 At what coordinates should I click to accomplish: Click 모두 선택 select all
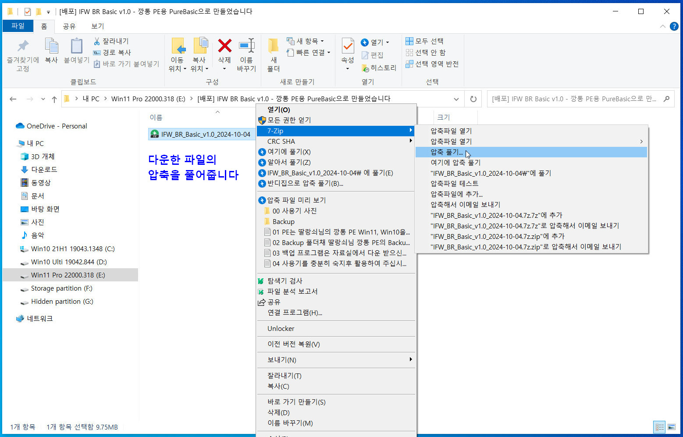pos(425,41)
